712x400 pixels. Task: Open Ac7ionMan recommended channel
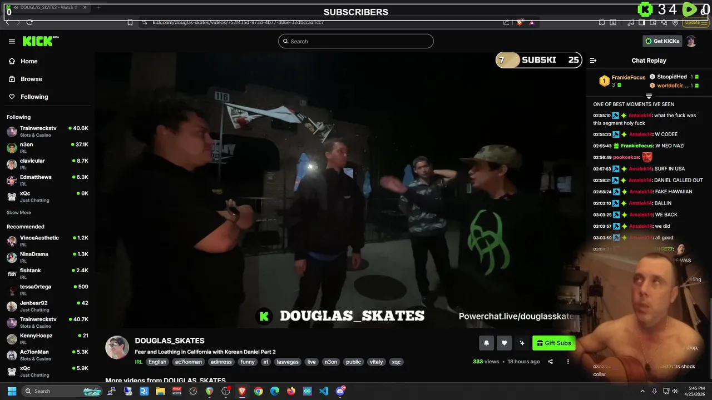tap(47, 355)
